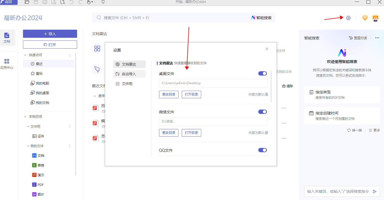
Task: Toggle the 微信文件 switch
Action: [263, 112]
